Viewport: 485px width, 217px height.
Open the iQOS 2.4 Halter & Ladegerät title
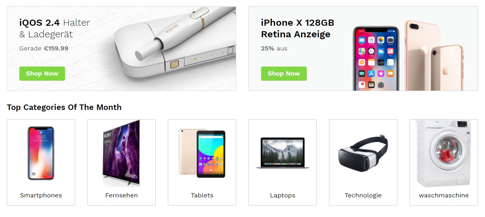tap(55, 28)
